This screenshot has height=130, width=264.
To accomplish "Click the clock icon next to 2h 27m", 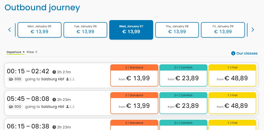I will pyautogui.click(x=54, y=72).
